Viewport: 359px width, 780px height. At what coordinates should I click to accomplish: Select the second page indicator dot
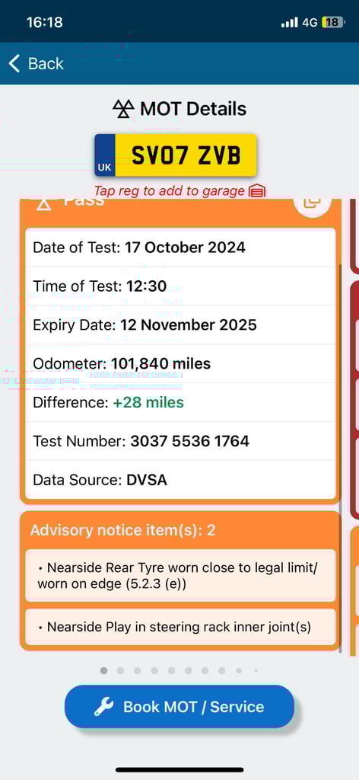point(121,670)
